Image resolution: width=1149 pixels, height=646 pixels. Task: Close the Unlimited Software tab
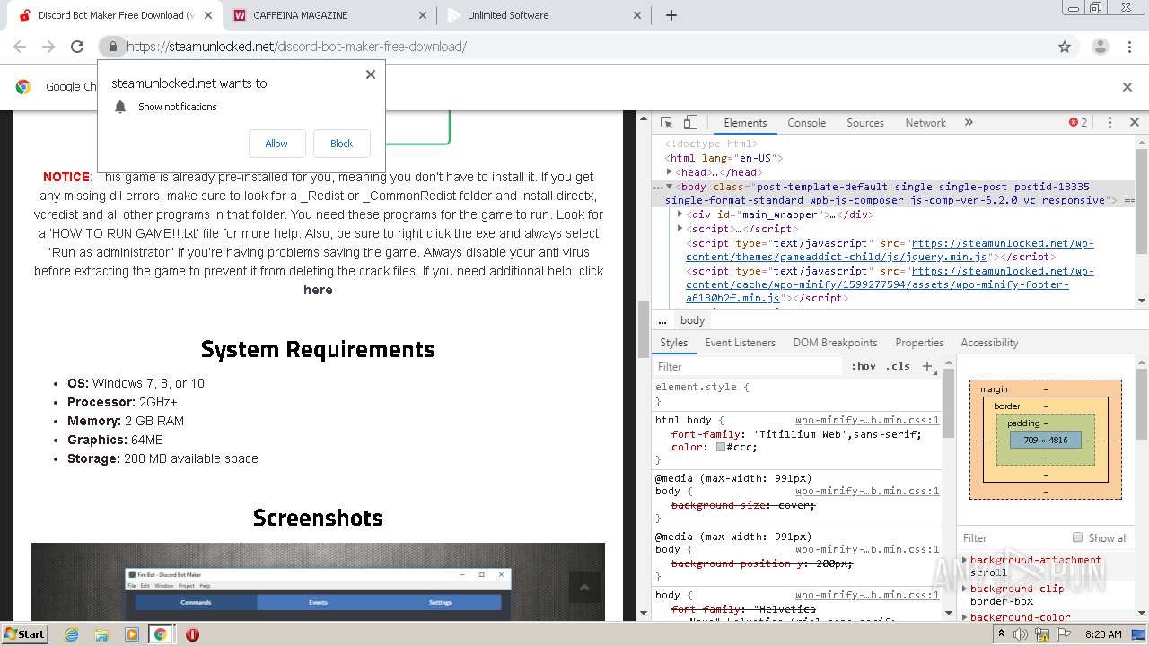637,15
